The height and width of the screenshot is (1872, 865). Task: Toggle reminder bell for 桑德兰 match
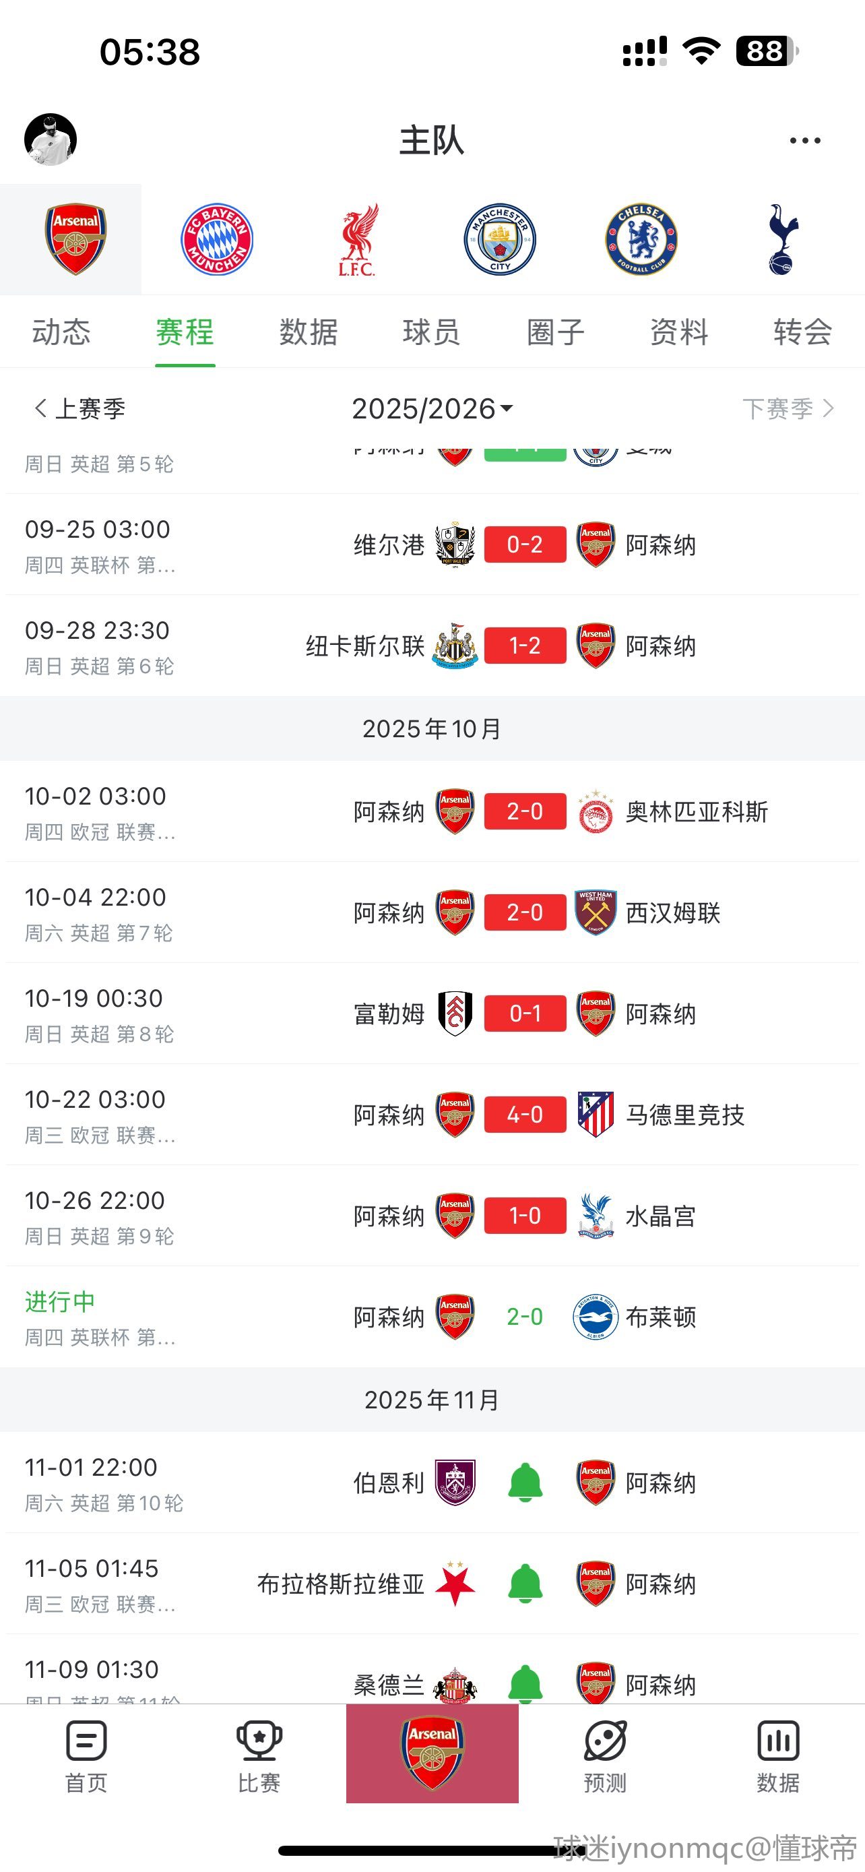[525, 1683]
